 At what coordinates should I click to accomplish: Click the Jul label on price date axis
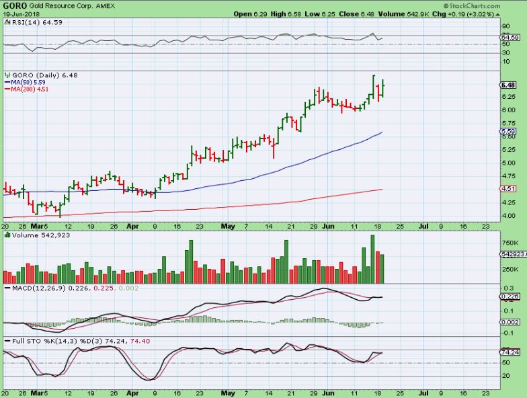click(x=423, y=227)
